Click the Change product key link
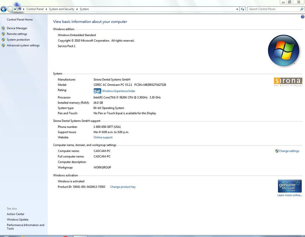The width and height of the screenshot is (305, 237). pyautogui.click(x=123, y=187)
